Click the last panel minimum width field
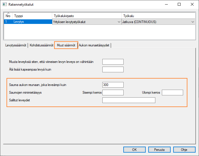 click(113, 62)
